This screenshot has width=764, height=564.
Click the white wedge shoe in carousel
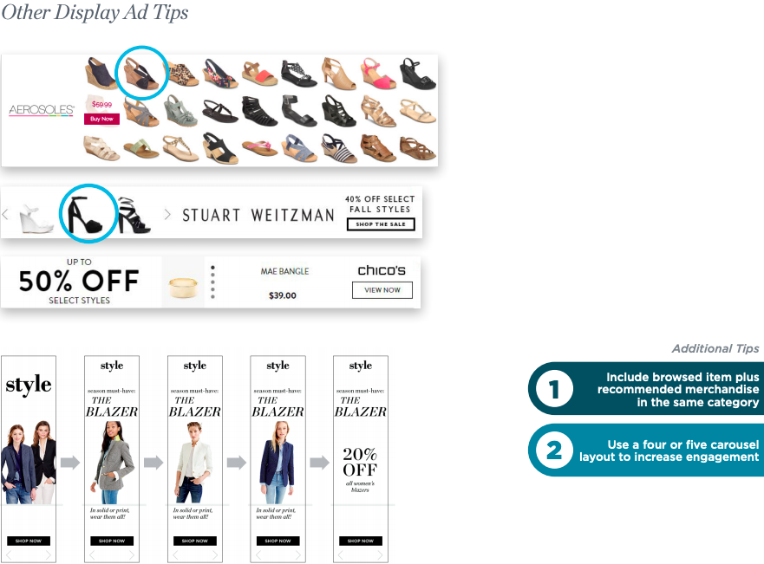(x=36, y=219)
